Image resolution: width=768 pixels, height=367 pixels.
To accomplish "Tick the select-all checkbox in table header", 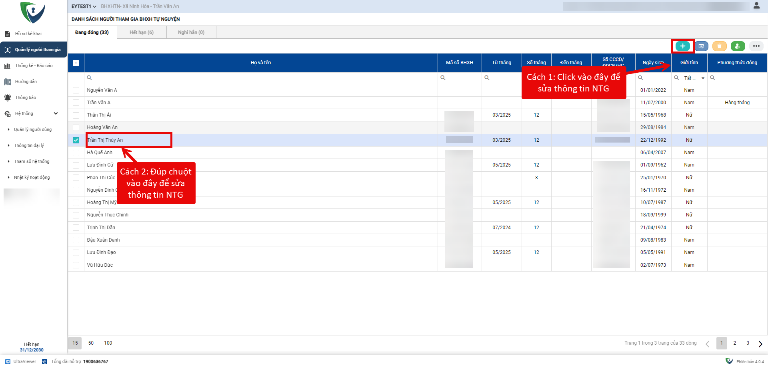I will tap(76, 63).
